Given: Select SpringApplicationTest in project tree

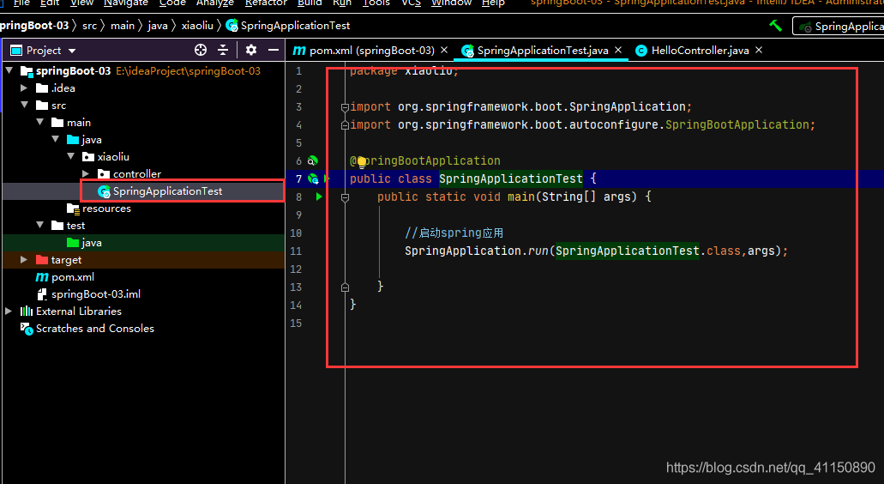Looking at the screenshot, I should [x=167, y=191].
